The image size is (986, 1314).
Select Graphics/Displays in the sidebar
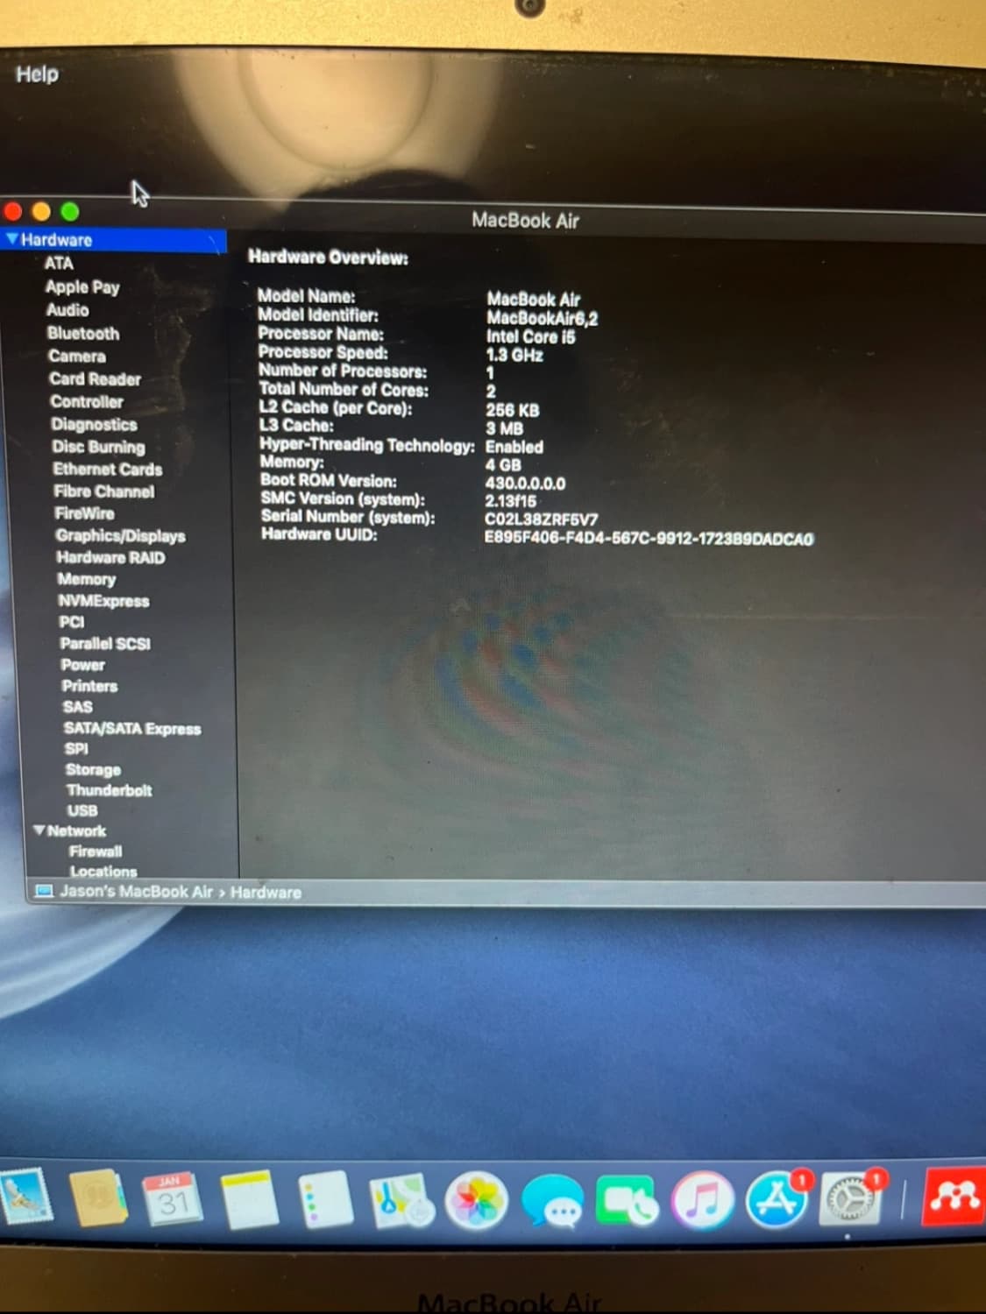coord(120,534)
